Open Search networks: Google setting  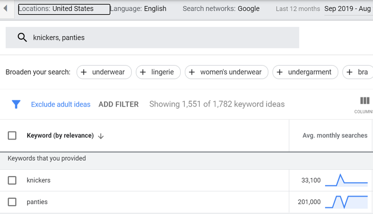point(221,9)
